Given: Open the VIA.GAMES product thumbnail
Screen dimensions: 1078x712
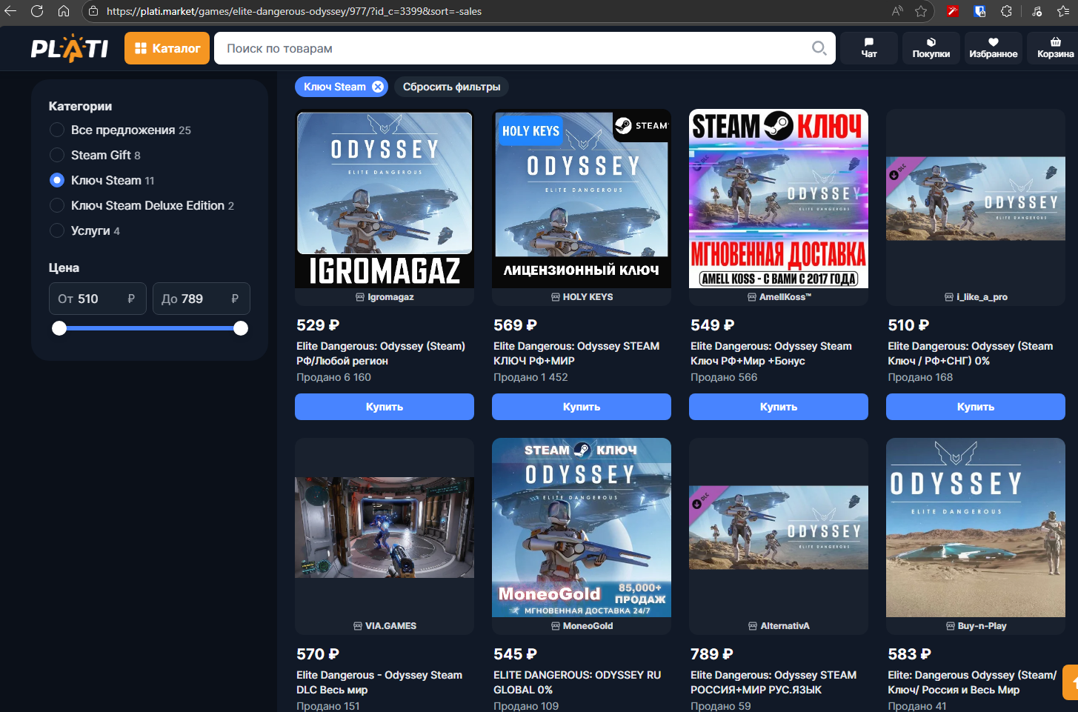Looking at the screenshot, I should pyautogui.click(x=385, y=528).
